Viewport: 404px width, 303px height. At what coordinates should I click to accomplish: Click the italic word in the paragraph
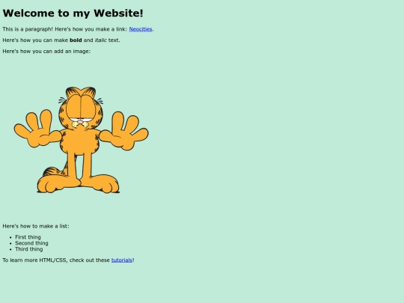coord(101,40)
